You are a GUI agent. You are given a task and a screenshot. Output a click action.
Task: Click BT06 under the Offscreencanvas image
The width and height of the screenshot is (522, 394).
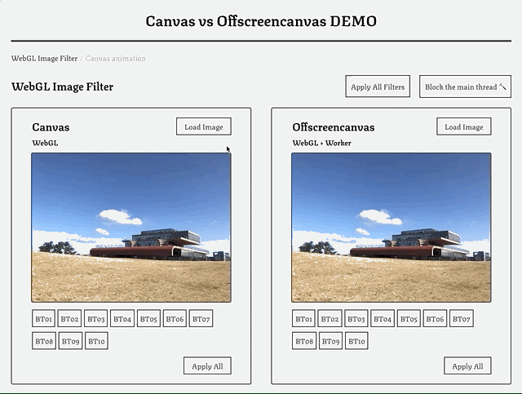[435, 319]
